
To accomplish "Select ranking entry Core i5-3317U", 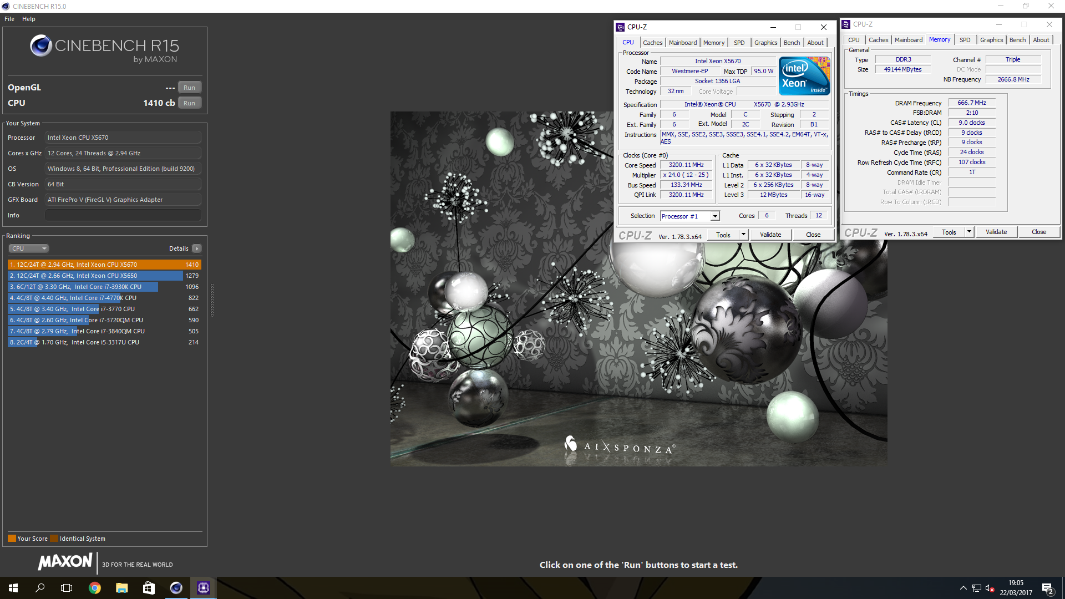I will point(104,342).
